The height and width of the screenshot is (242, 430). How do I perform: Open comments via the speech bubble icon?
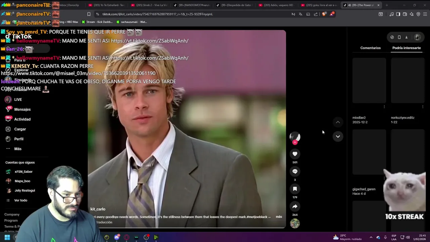pos(295,171)
